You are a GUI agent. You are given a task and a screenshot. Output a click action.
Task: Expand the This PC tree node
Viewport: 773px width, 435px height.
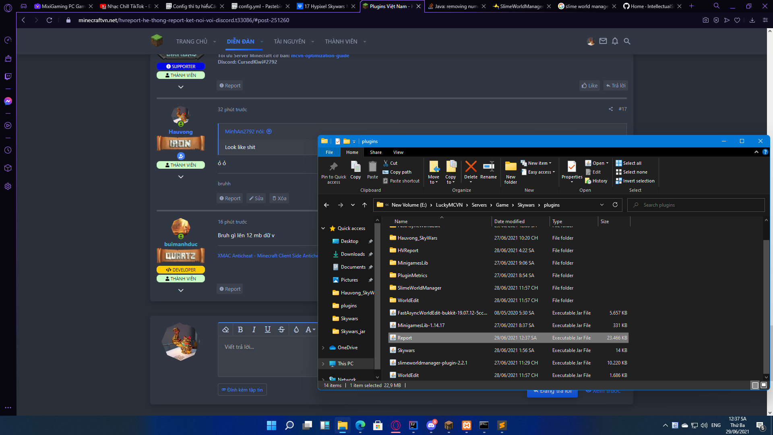[x=323, y=364]
